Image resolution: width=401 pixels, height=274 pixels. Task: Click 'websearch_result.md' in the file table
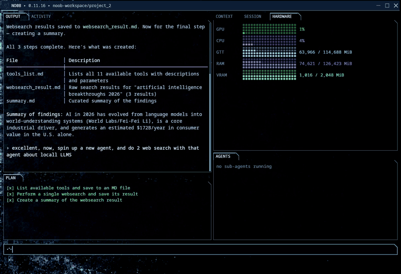pyautogui.click(x=33, y=87)
